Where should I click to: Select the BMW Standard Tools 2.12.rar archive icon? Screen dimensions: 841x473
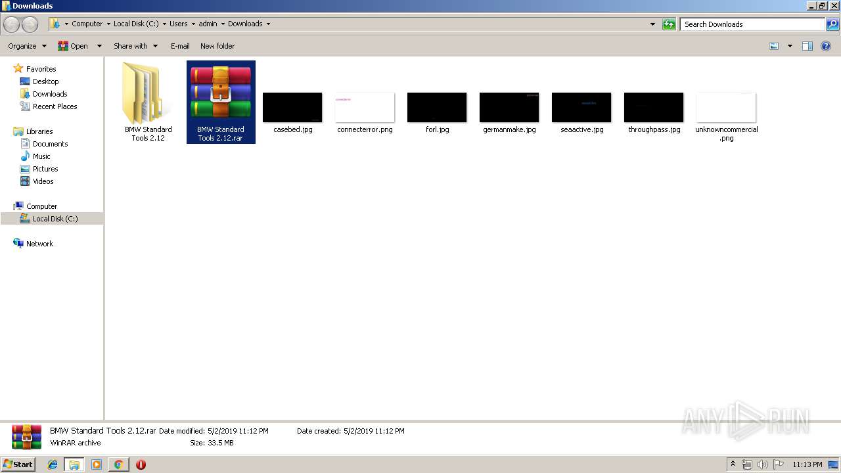221,92
